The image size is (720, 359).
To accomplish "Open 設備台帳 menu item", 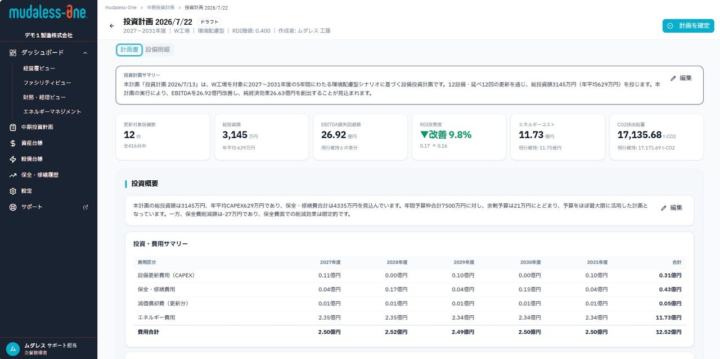I will coord(32,159).
